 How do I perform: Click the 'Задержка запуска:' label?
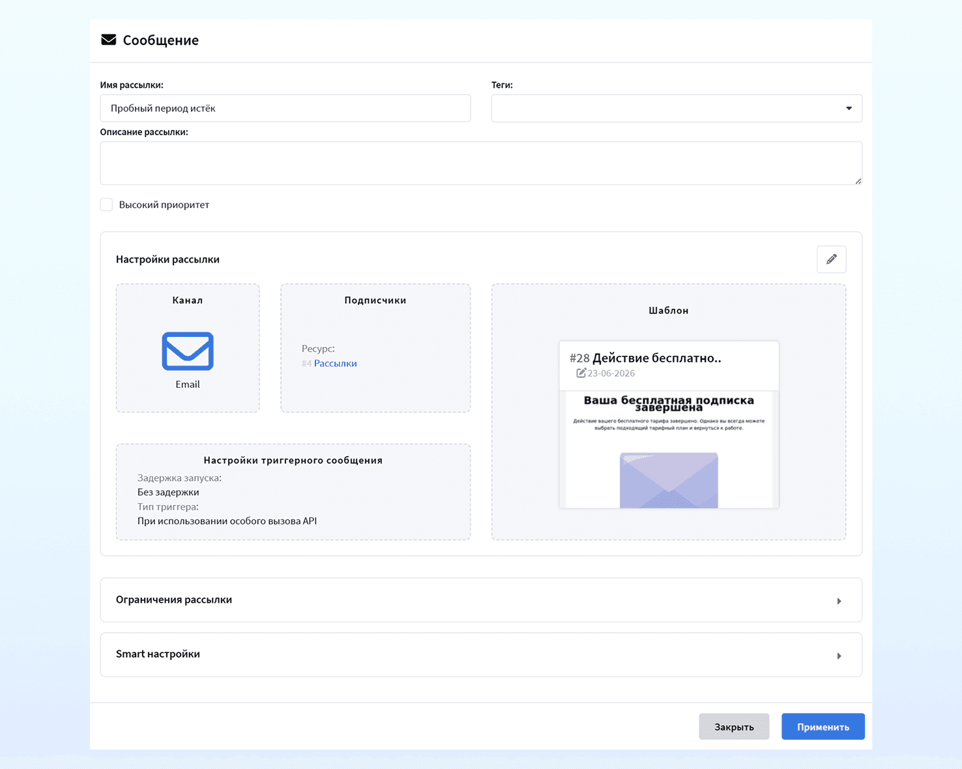pos(179,478)
